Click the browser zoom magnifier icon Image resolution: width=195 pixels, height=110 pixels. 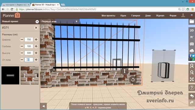point(179,9)
